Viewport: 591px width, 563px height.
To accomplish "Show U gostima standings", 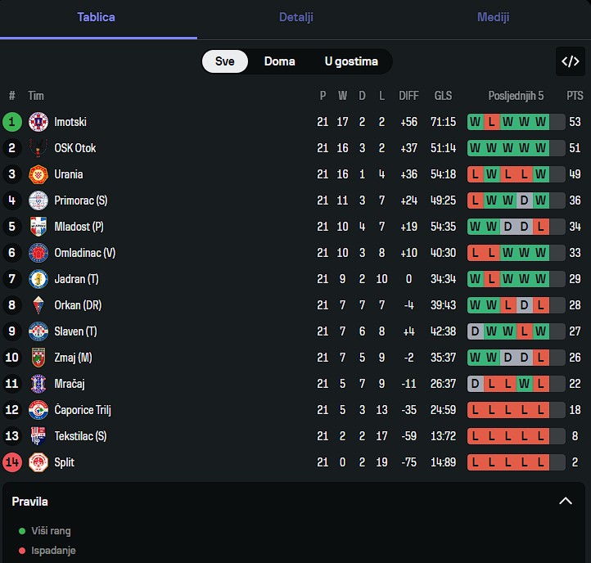I will click(351, 61).
